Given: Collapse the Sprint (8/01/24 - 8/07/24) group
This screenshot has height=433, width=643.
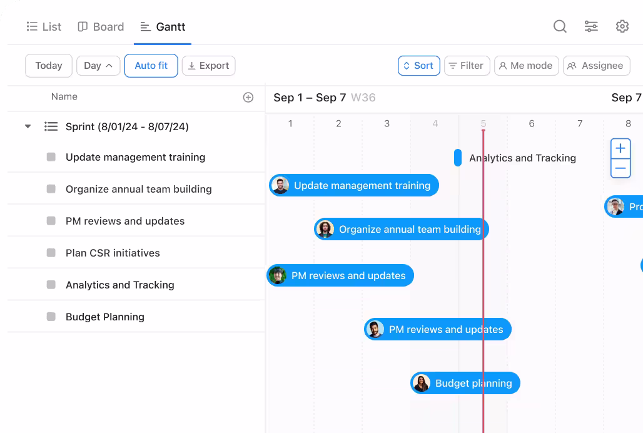Looking at the screenshot, I should tap(28, 126).
